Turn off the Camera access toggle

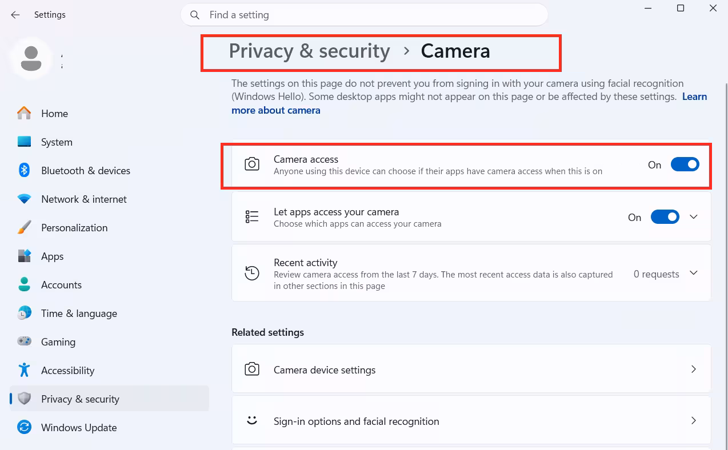coord(685,164)
